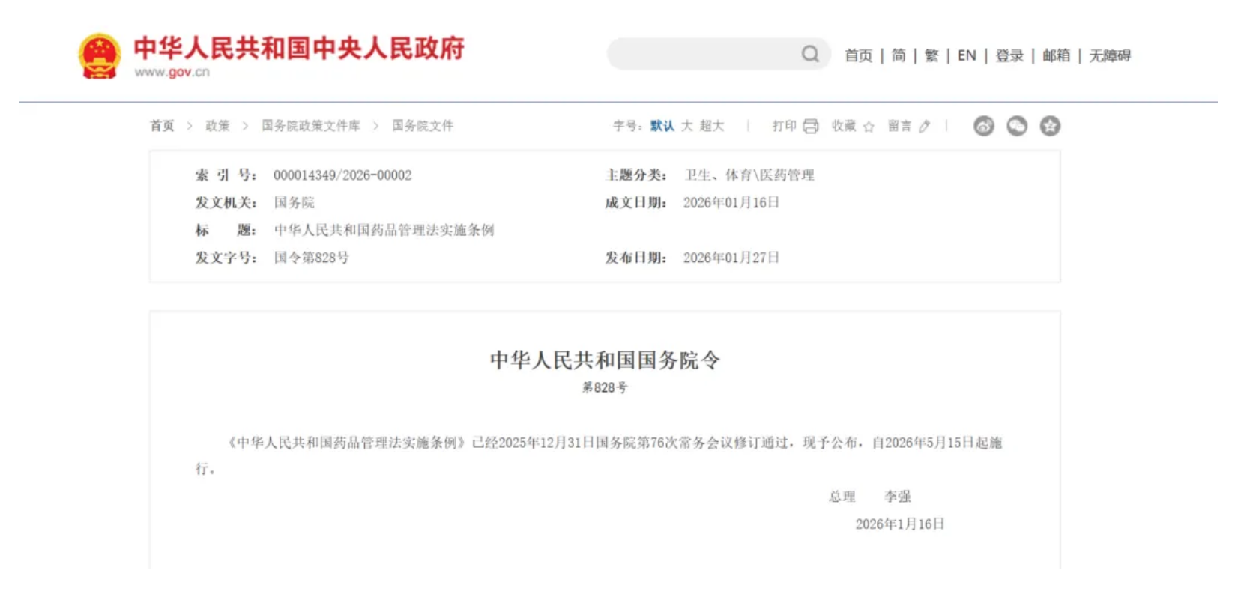
Task: Select 默认 font size
Action: (x=662, y=126)
